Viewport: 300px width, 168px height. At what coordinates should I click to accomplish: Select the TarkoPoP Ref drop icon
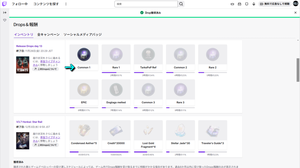[148, 54]
